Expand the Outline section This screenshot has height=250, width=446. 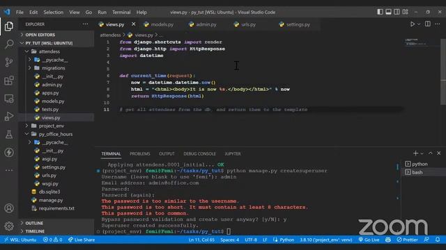click(x=56, y=223)
